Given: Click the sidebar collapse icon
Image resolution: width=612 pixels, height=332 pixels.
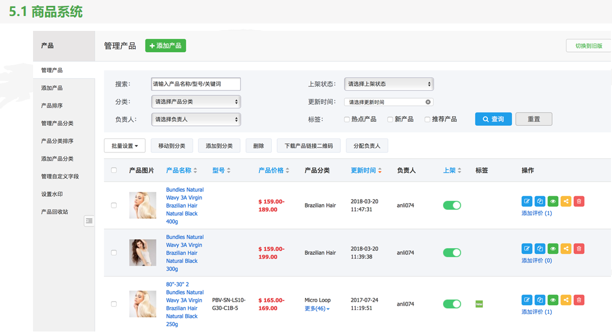Looking at the screenshot, I should [89, 221].
